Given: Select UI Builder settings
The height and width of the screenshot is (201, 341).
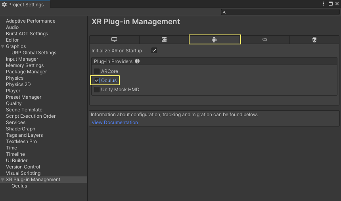Looking at the screenshot, I should click(17, 160).
